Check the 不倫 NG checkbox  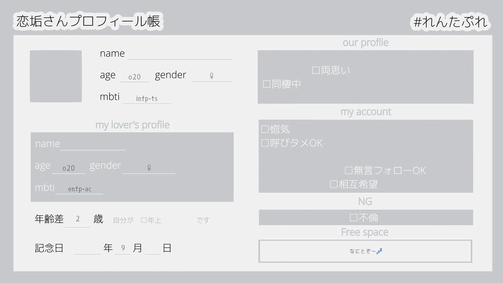[x=353, y=218]
